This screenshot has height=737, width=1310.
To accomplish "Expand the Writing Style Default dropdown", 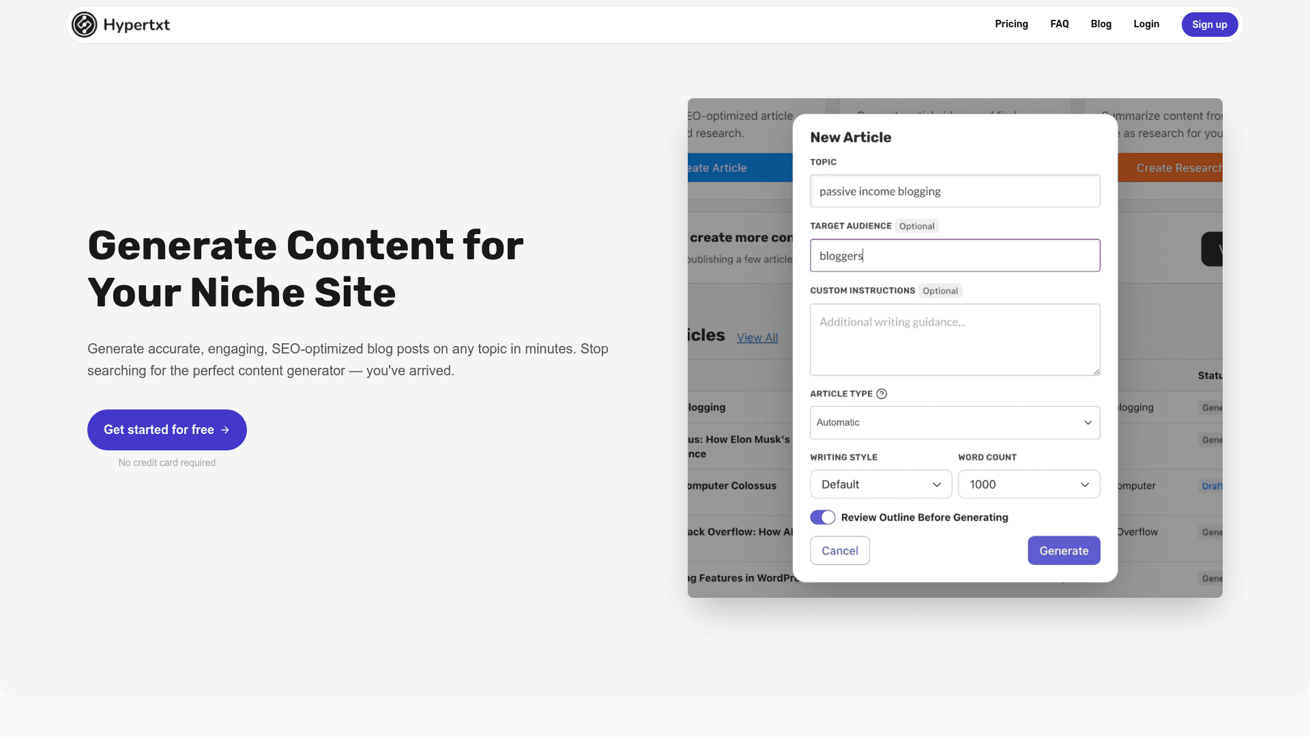I will click(x=880, y=485).
